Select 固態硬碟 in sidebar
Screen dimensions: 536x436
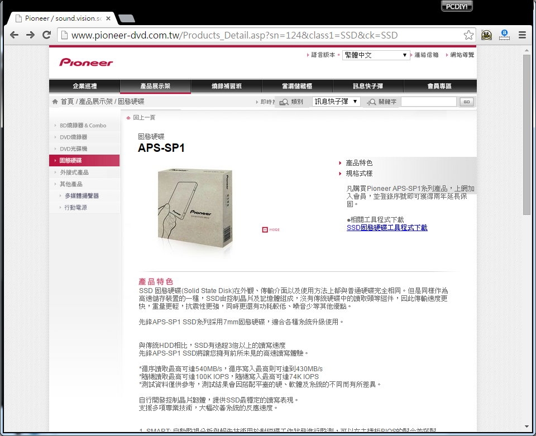click(84, 160)
